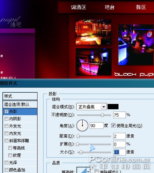Toggle the 消除锯齿 anti-alias checkbox
Screen dimensions: 154x173
pyautogui.click(x=96, y=171)
